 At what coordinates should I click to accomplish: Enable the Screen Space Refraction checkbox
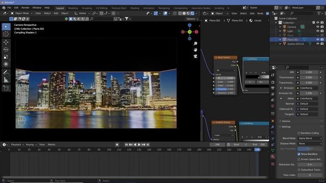(299, 159)
